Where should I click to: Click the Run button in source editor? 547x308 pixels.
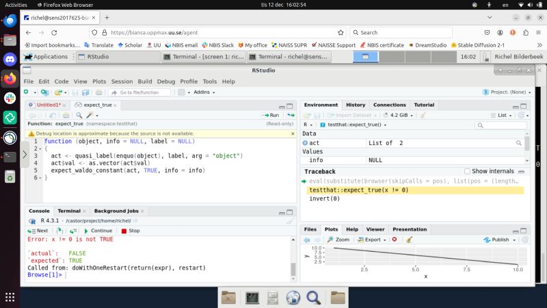point(271,115)
